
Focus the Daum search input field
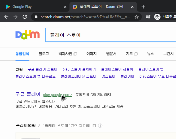coord(111,35)
